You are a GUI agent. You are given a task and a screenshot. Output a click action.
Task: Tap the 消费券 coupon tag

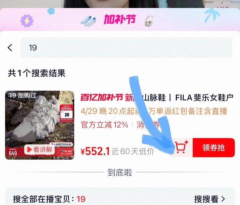pos(148,125)
